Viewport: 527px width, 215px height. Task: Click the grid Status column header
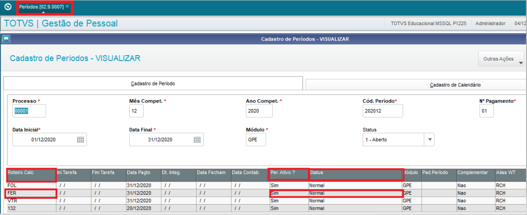point(356,175)
